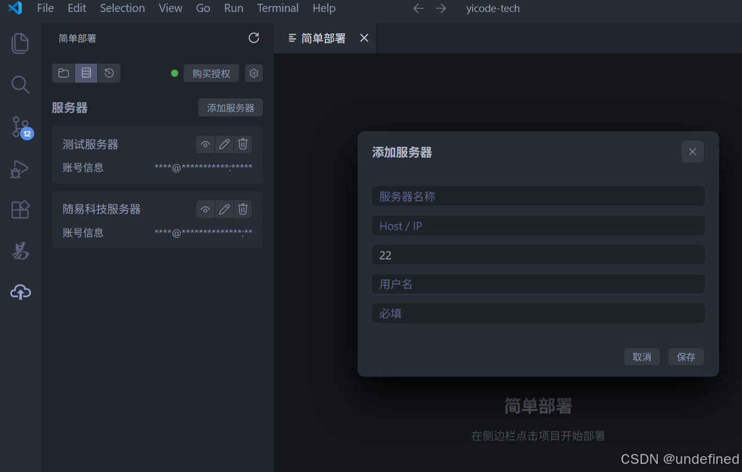The image size is (742, 472).
Task: Click the yicode-tech command center title
Action: [493, 8]
